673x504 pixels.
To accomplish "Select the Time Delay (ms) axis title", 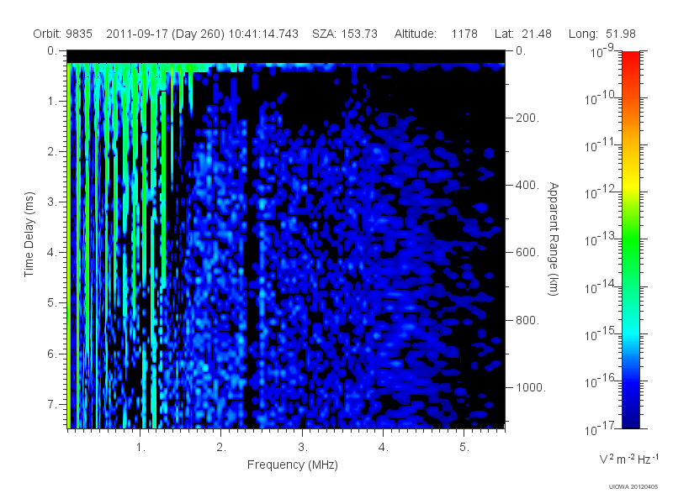I will [x=29, y=234].
